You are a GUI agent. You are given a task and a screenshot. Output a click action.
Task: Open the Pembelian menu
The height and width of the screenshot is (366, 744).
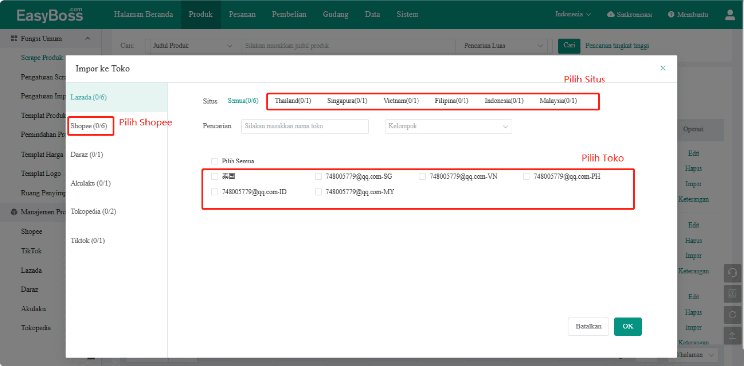point(289,15)
